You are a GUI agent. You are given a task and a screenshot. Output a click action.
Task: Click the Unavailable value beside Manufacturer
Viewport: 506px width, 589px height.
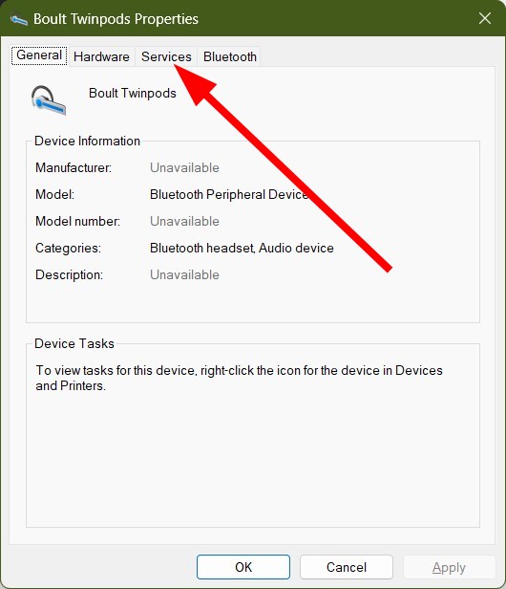click(x=184, y=167)
